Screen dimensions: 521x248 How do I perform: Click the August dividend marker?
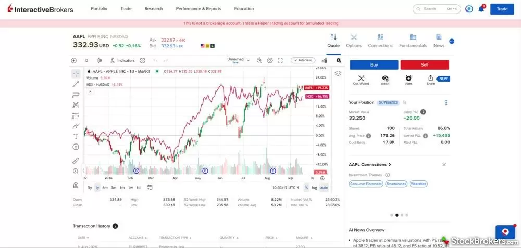click(x=273, y=171)
